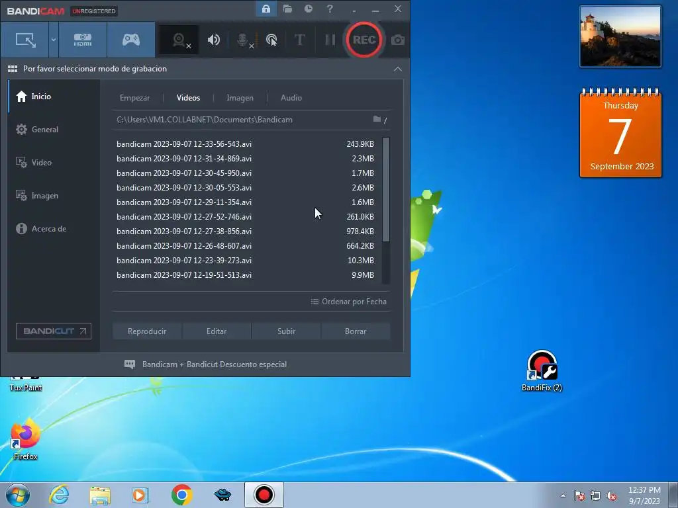Open the Ordenar por Fecha sort menu
This screenshot has height=508, width=678.
pos(348,302)
